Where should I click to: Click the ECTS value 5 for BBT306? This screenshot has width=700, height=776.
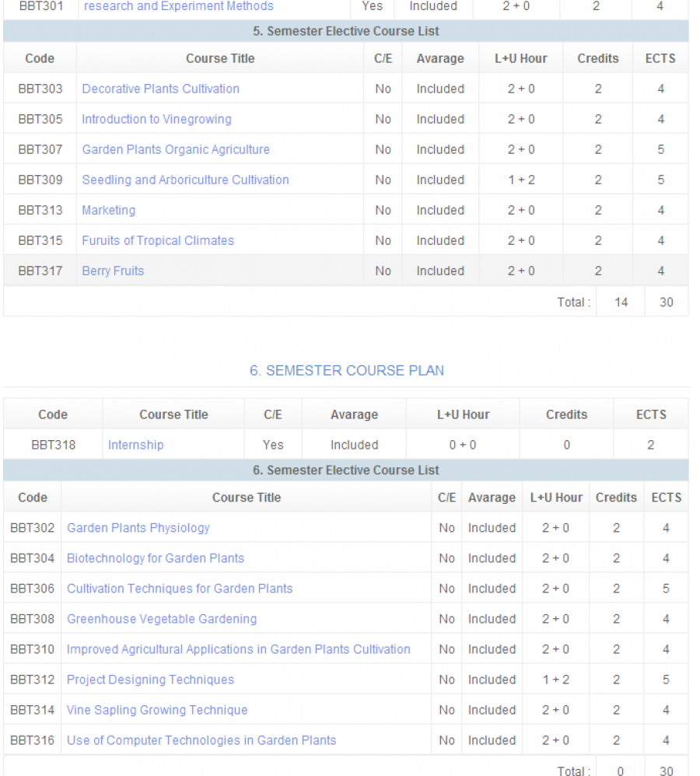(x=666, y=589)
